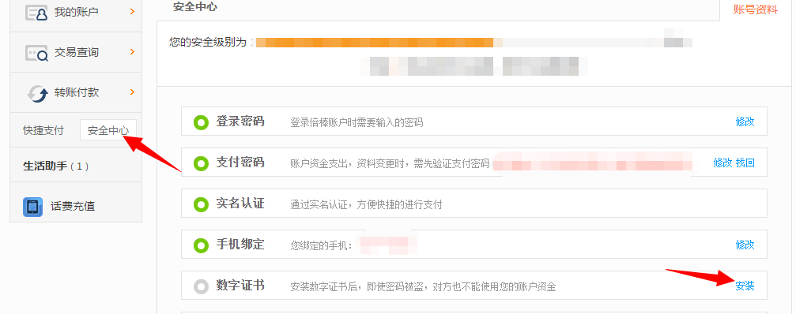
Task: Click green status circle beside 支付密码
Action: pyautogui.click(x=201, y=163)
